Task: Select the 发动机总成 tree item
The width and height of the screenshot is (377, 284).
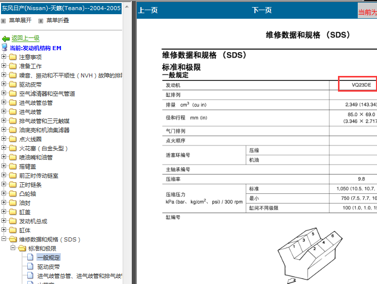Action: tap(33, 221)
